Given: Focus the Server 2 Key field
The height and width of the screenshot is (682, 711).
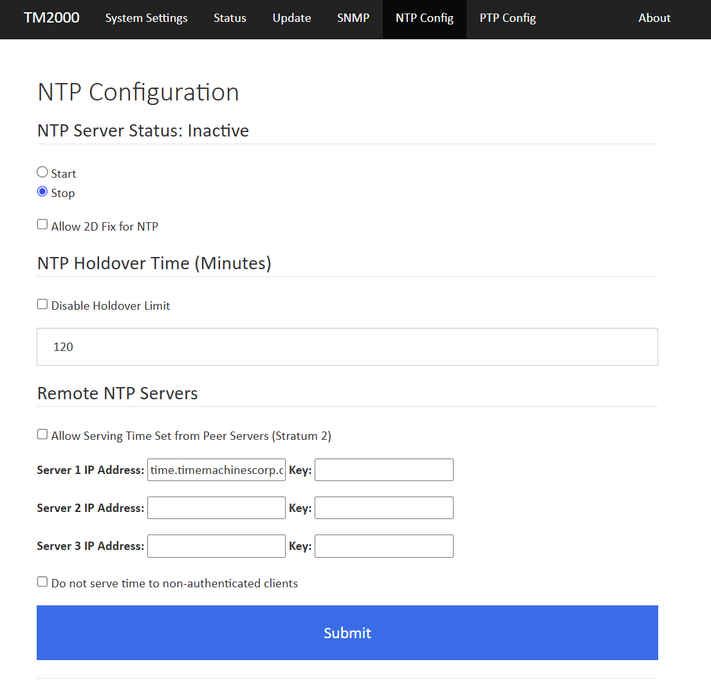Looking at the screenshot, I should click(x=384, y=507).
